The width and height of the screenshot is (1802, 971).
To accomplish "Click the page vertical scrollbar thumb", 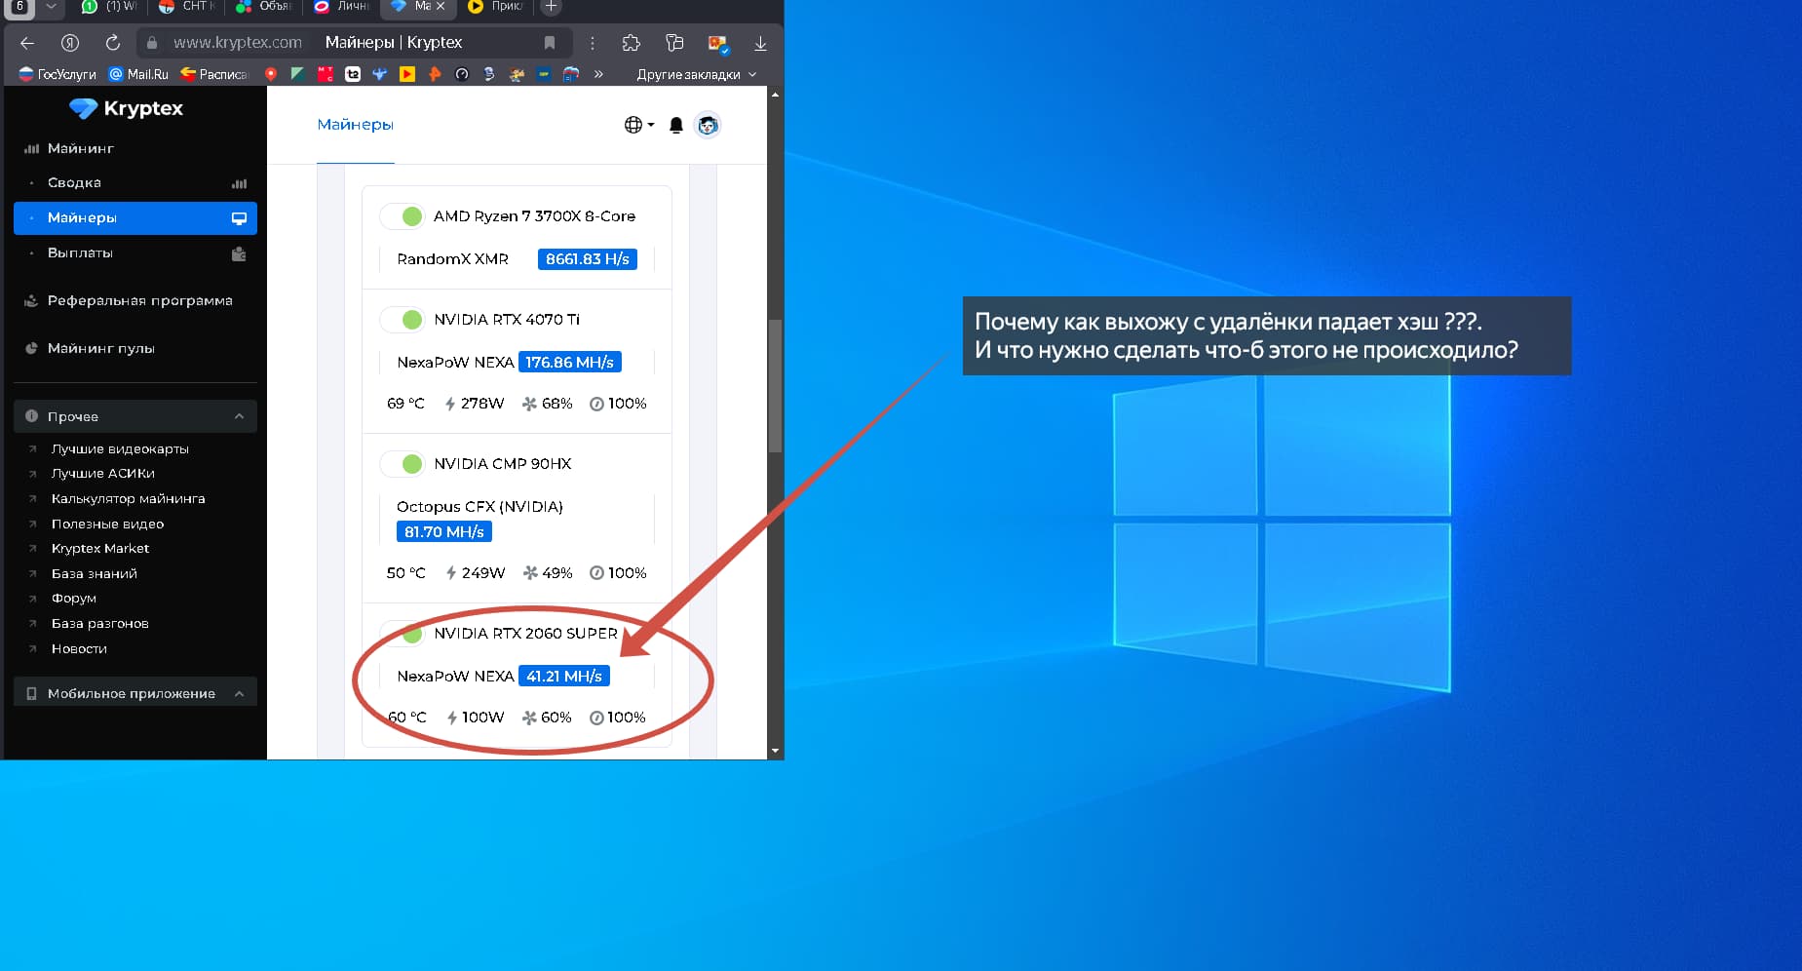I will pyautogui.click(x=775, y=385).
